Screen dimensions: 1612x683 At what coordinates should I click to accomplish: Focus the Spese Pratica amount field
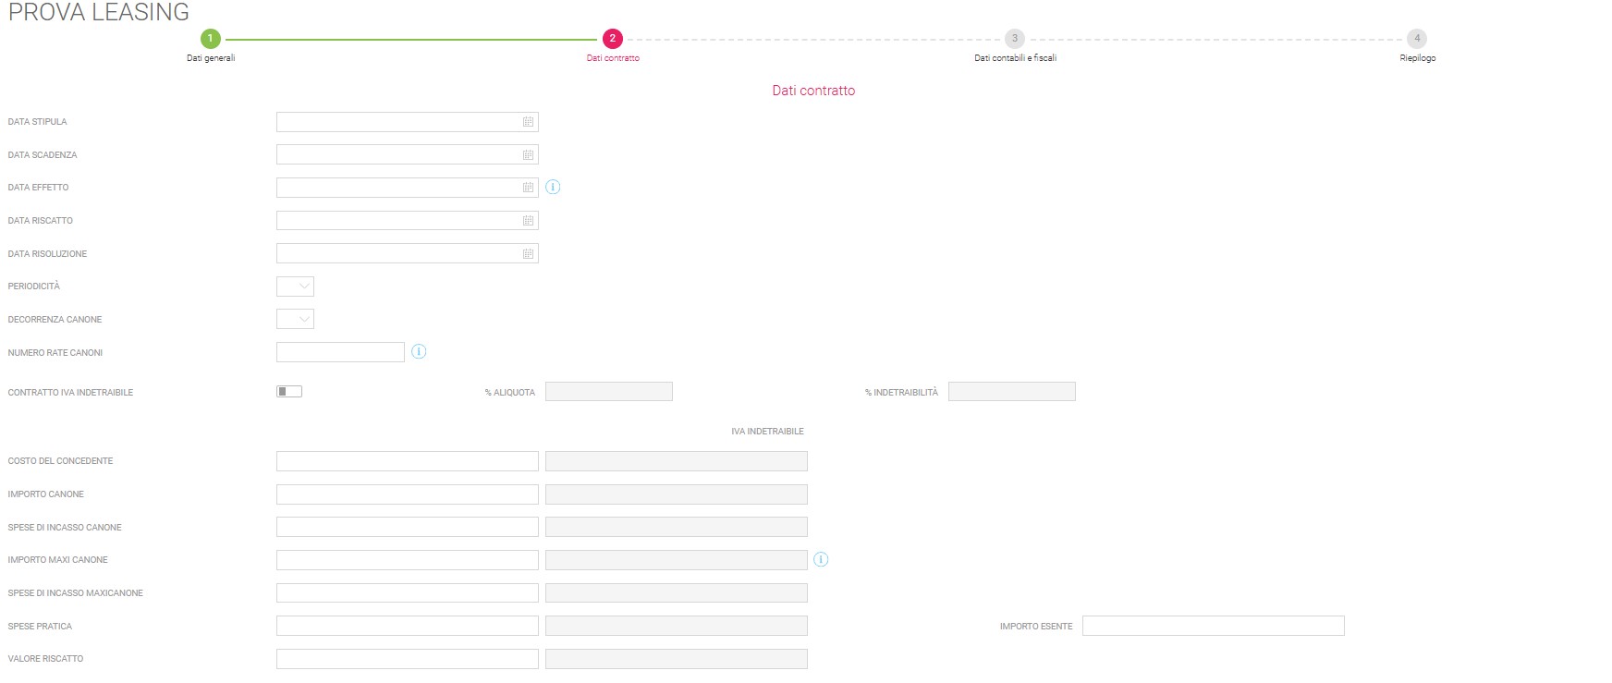(408, 626)
